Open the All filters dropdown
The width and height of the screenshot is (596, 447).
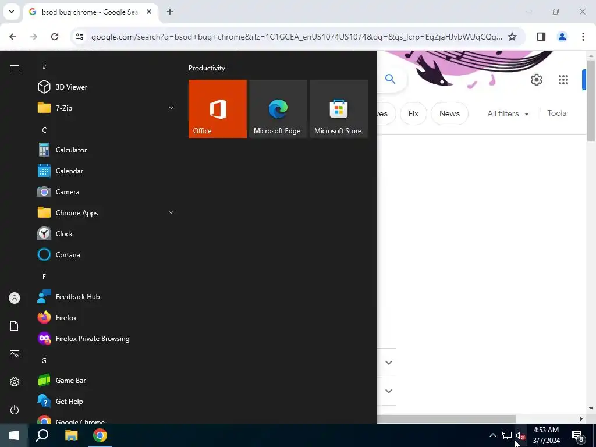(x=508, y=113)
